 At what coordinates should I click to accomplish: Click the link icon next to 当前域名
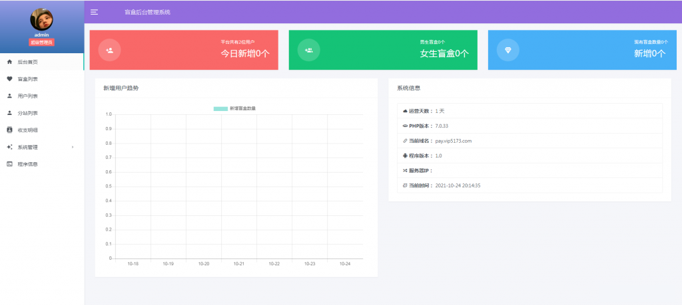(405, 141)
